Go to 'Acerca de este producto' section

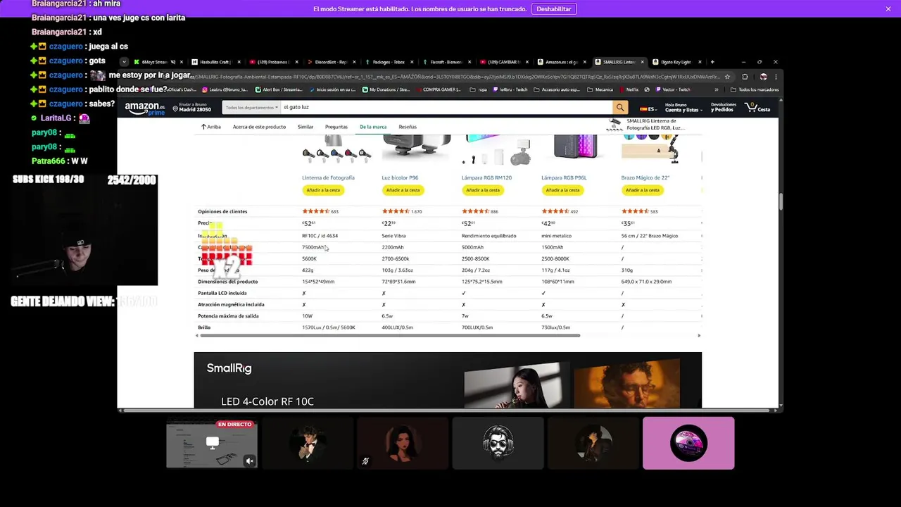click(259, 127)
